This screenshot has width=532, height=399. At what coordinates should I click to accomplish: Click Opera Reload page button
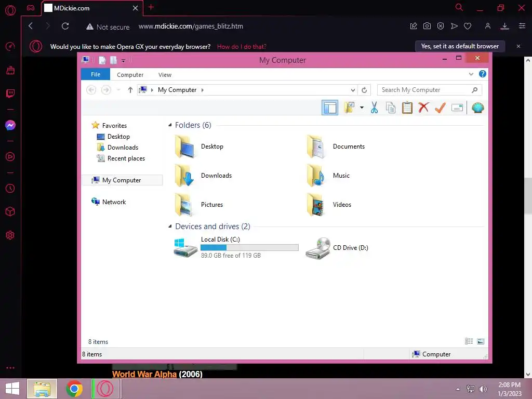(x=65, y=26)
